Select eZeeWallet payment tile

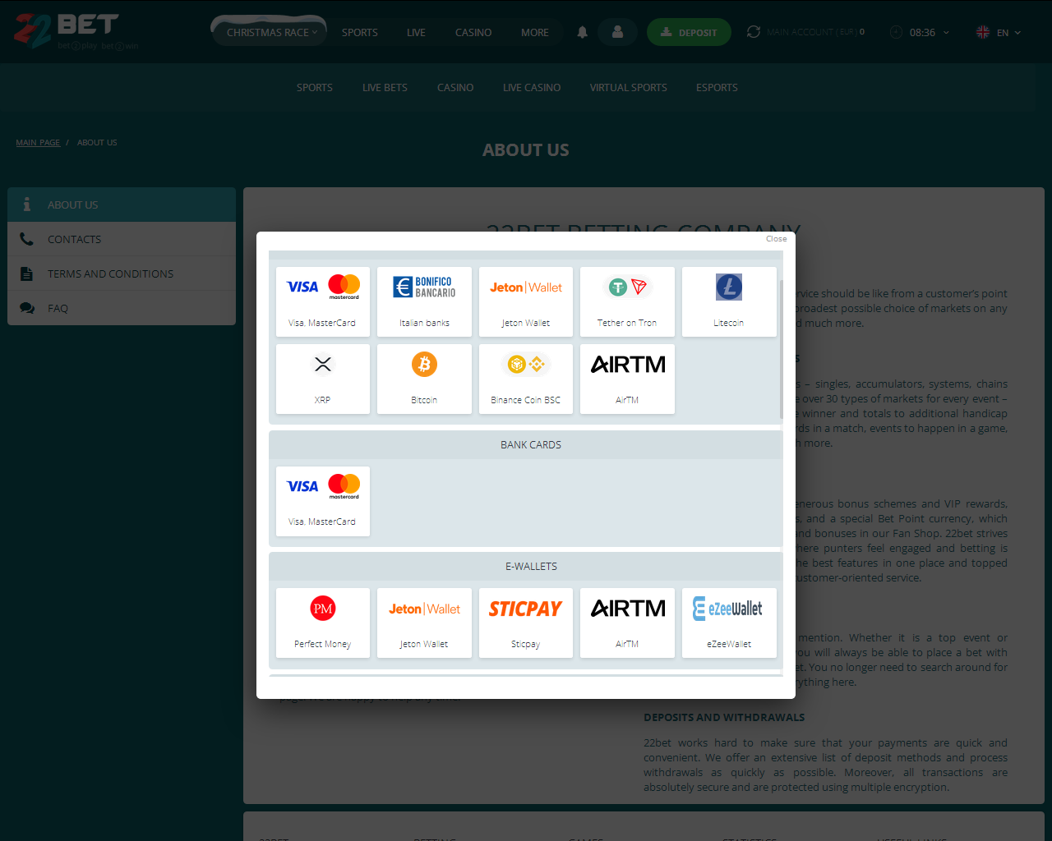(729, 623)
